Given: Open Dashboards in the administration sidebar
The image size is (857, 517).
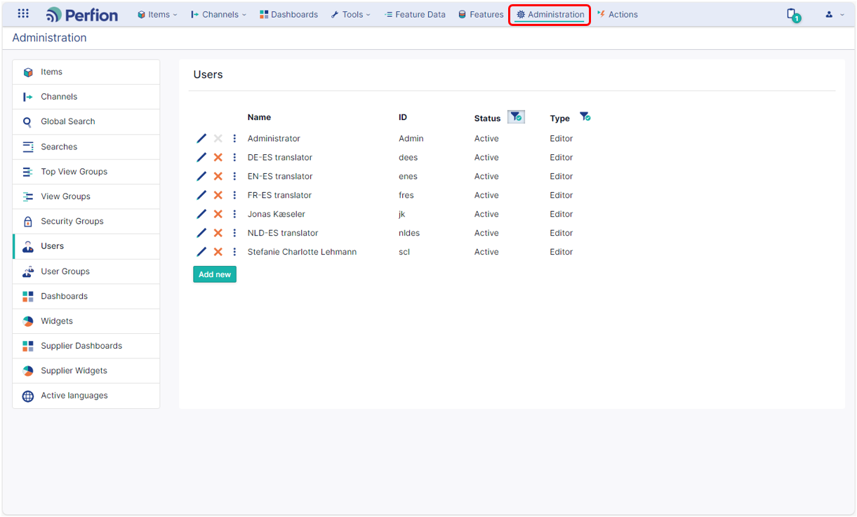Looking at the screenshot, I should click(x=86, y=296).
